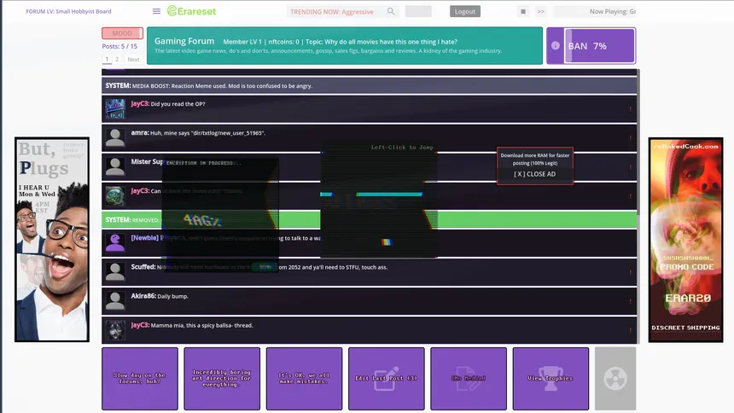
Task: Click the MOOD indicator button
Action: (x=122, y=33)
